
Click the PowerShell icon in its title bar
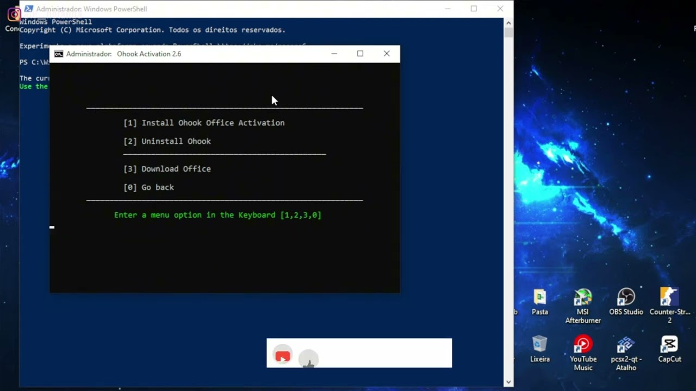[x=28, y=9]
